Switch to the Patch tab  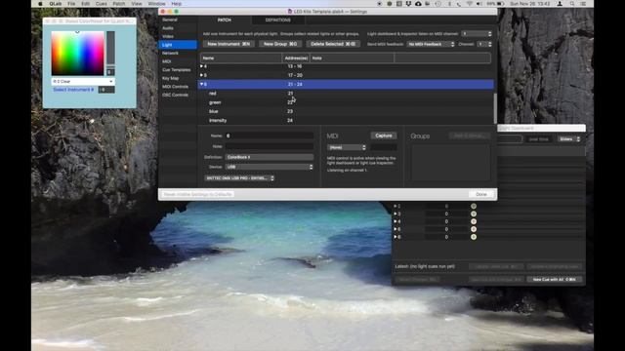(x=224, y=19)
